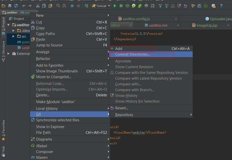Click the Navigate Back arrow icon
232x160 pixels.
(72, 6)
